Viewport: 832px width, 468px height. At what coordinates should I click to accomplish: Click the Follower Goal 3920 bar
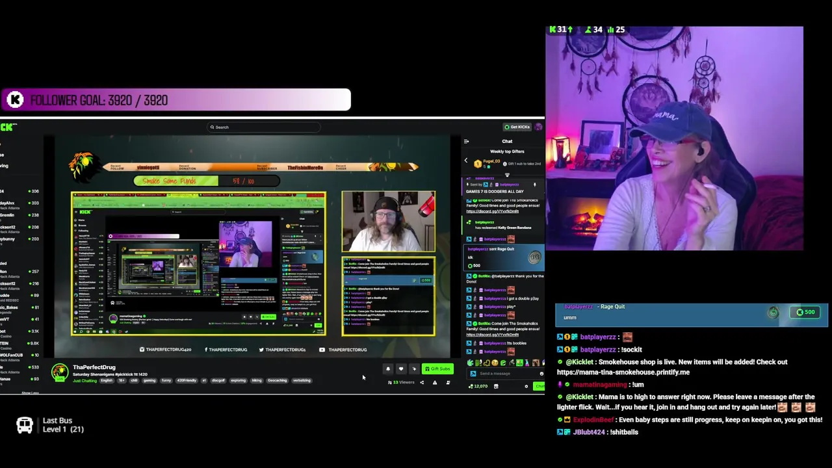[x=175, y=100]
